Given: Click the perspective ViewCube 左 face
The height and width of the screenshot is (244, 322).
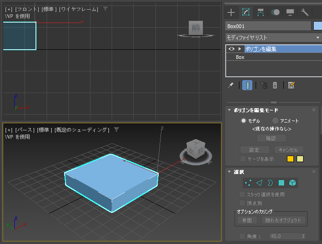Looking at the screenshot, I should click(x=191, y=151).
